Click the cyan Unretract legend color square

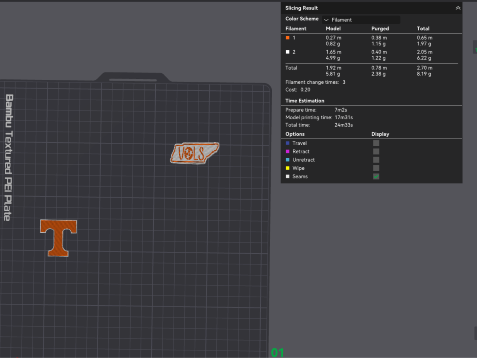point(288,160)
